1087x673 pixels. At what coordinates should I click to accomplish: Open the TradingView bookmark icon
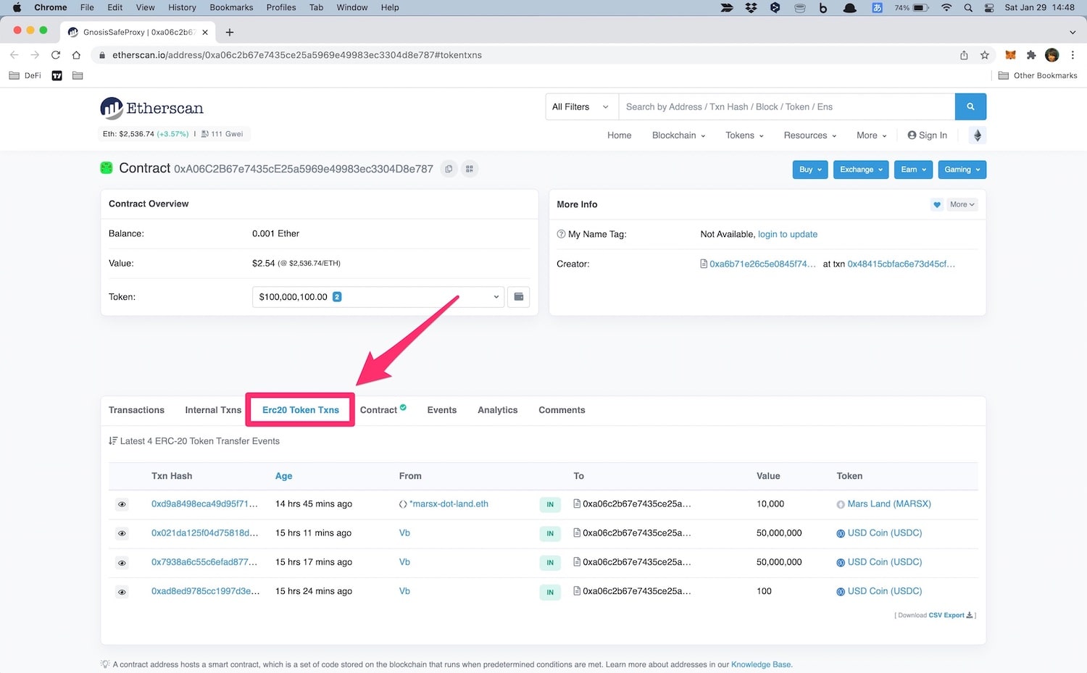point(57,75)
